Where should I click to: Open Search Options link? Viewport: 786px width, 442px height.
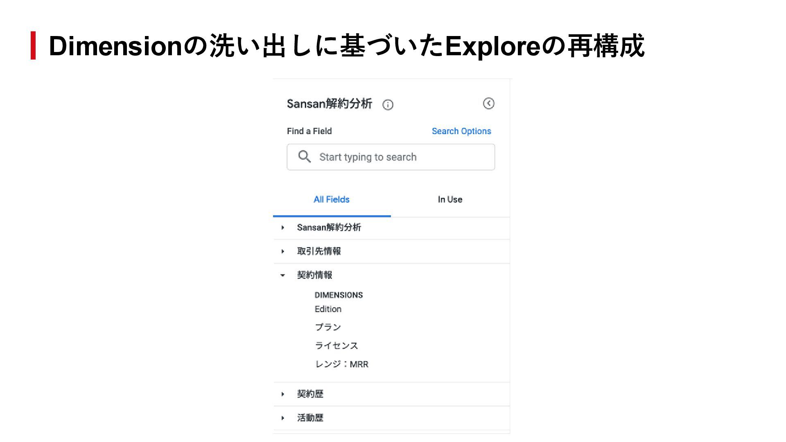point(461,131)
